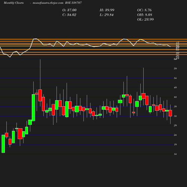Click the "OL: 23.99" reading

(x=145, y=19)
